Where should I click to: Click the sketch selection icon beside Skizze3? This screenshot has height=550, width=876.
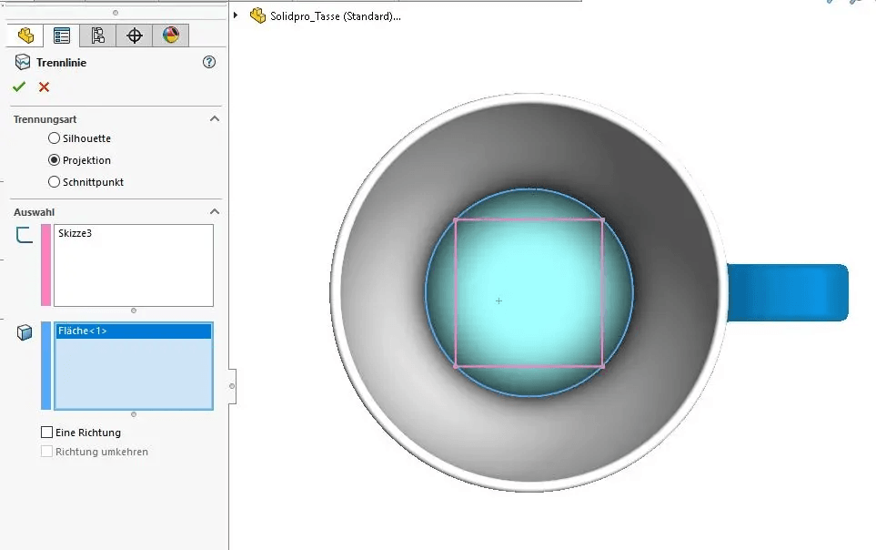coord(25,235)
